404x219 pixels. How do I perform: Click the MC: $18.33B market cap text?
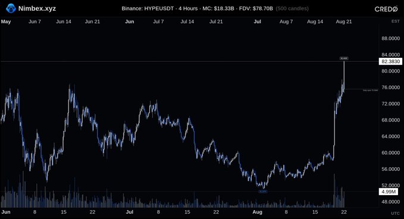(x=218, y=8)
